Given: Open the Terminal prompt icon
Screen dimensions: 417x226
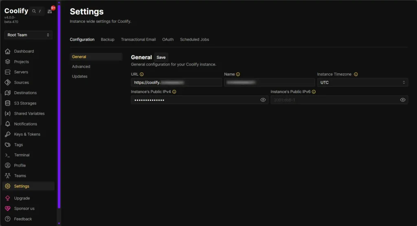Looking at the screenshot, I should (8, 155).
